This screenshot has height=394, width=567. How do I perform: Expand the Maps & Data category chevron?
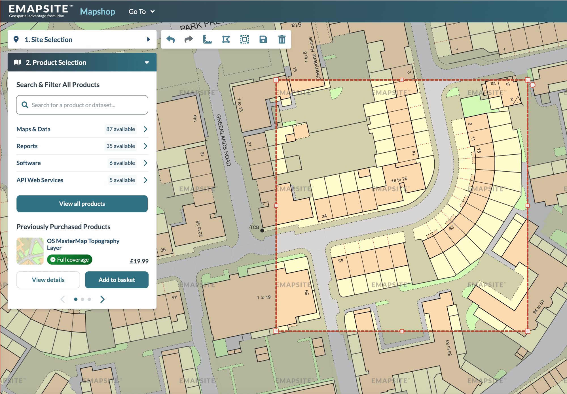[145, 129]
